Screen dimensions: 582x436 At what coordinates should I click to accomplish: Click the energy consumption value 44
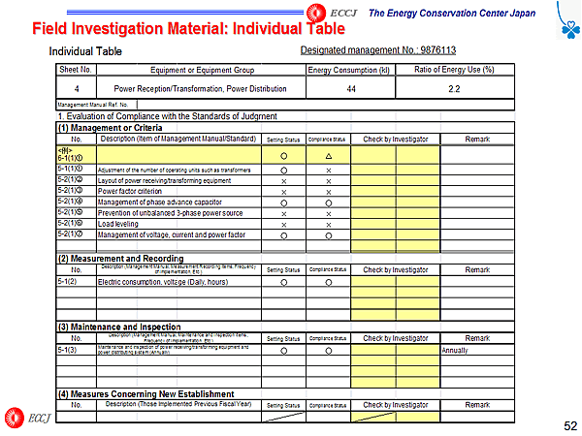pos(351,88)
